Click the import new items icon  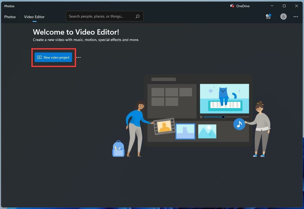(268, 17)
